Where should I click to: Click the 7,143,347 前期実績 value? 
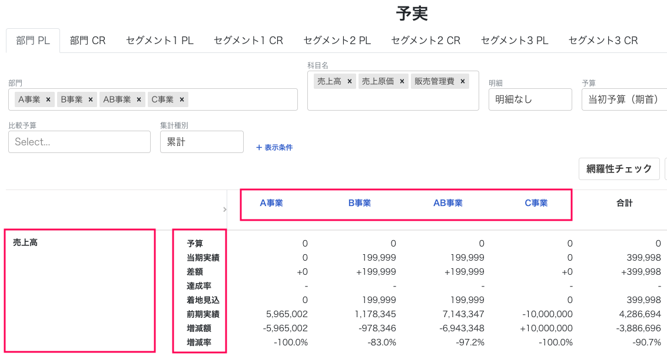pyautogui.click(x=464, y=314)
